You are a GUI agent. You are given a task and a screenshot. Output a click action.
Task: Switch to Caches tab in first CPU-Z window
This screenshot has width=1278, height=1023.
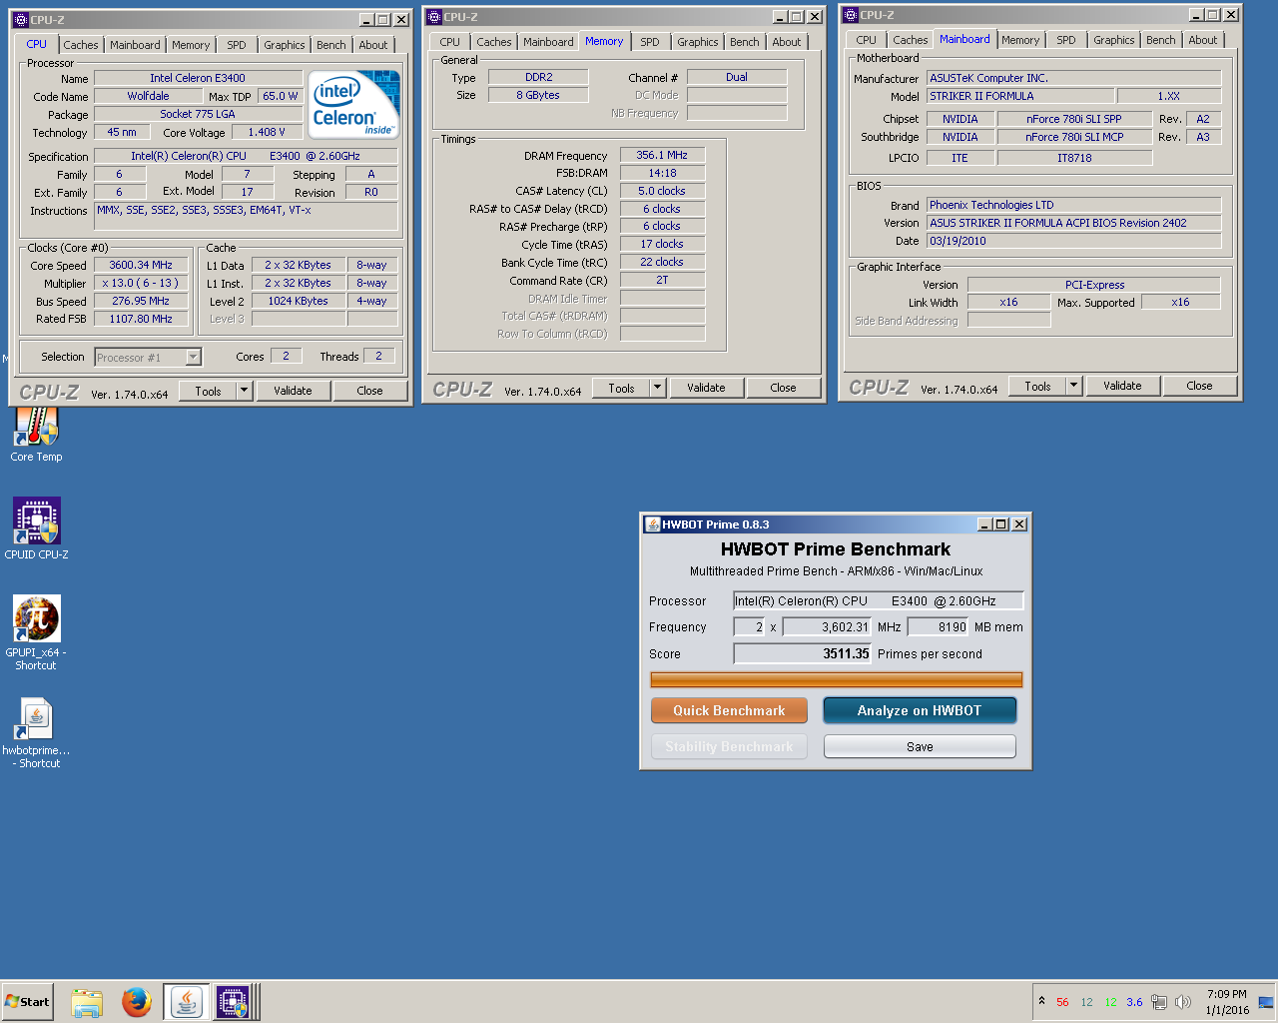81,45
